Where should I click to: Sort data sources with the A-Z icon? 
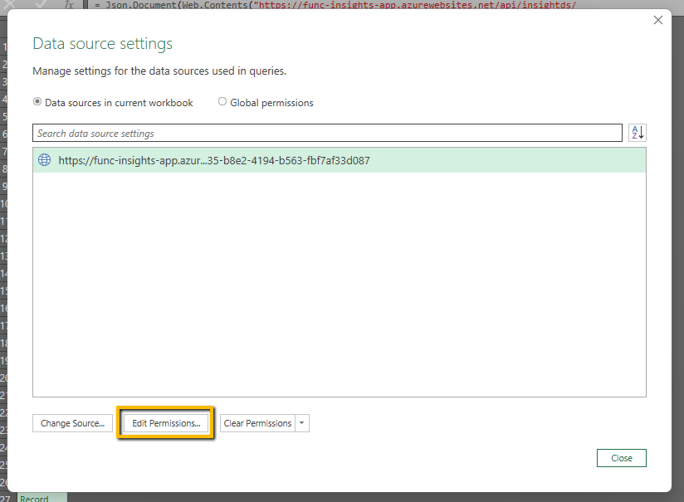pos(638,133)
